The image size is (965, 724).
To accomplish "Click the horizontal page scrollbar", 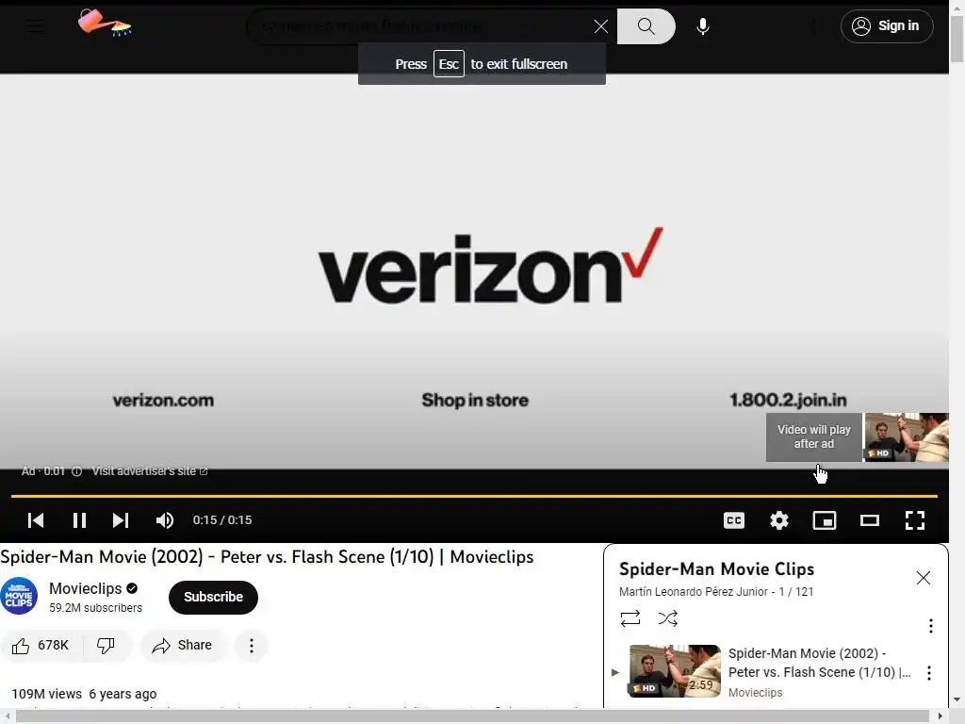I will [473, 716].
